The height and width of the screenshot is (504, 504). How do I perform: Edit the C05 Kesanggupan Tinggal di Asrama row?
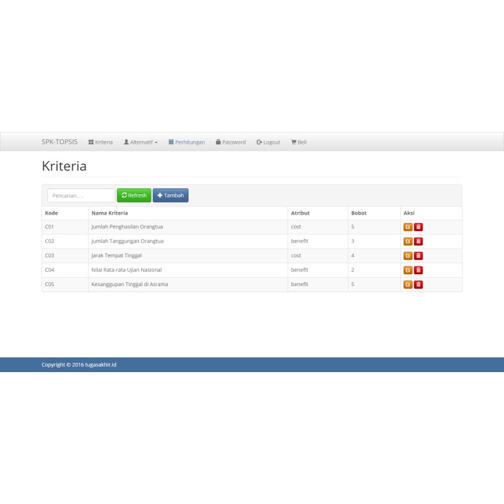tap(408, 284)
